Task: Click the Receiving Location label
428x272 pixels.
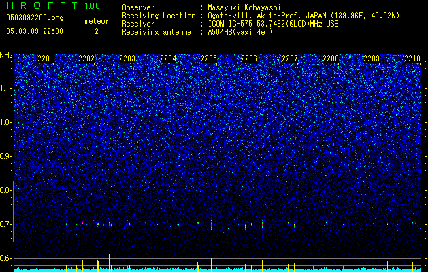Action: (x=159, y=16)
